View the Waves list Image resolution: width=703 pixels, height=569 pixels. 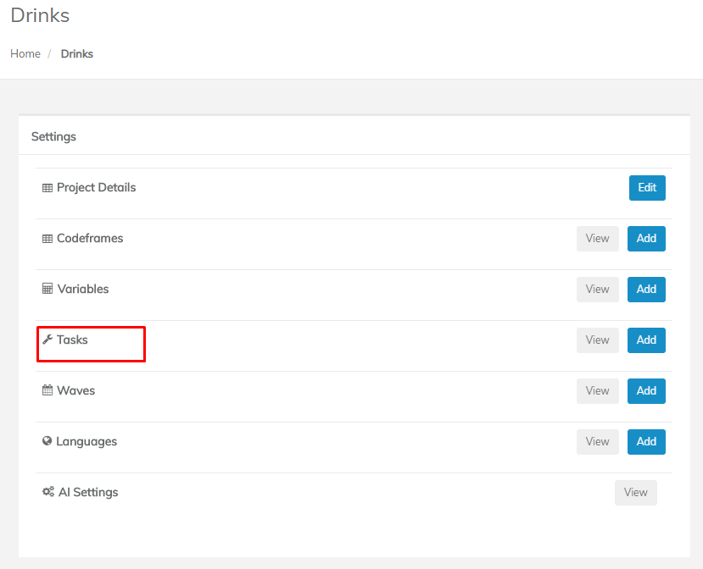(597, 391)
